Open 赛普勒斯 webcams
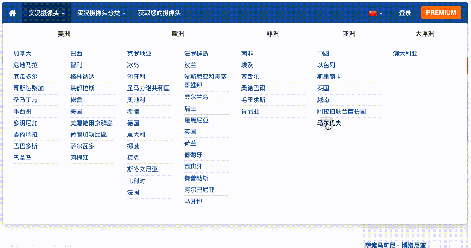The height and width of the screenshot is (248, 471). 196,178
